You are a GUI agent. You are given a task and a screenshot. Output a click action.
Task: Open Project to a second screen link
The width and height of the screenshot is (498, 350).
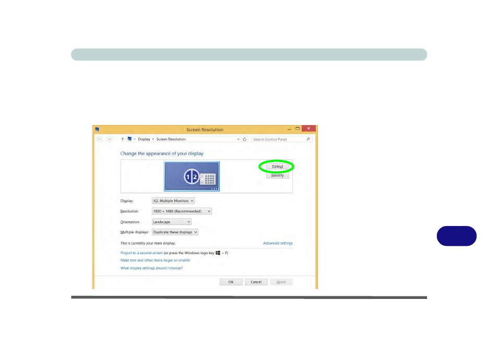pos(141,253)
